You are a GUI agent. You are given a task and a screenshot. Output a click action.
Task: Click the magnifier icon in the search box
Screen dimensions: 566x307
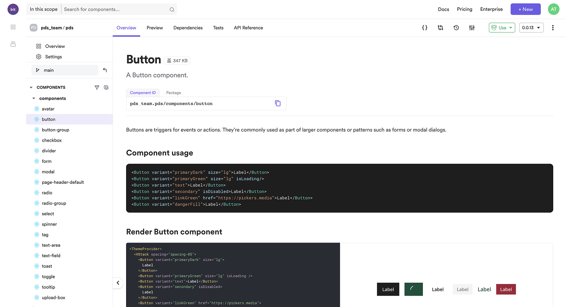pos(172,9)
